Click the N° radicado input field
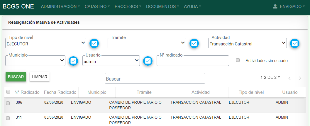Image resolution: width=310 pixels, height=126 pixels. click(192, 61)
